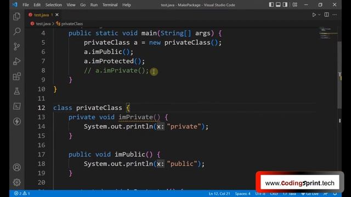
Task: Click line number 4 in the gutter
Action: [x=43, y=33]
